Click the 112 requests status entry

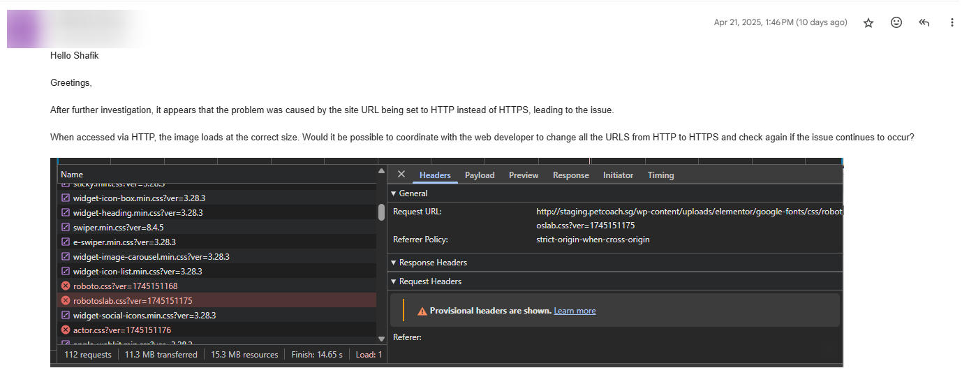point(88,355)
